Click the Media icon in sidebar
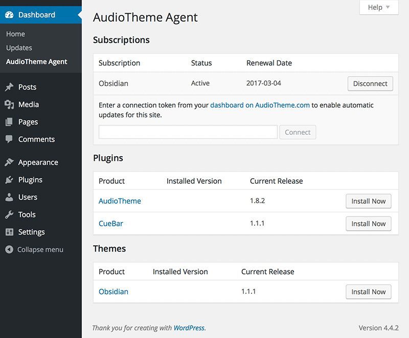Screen dimensions: 409x338 [x=9, y=104]
